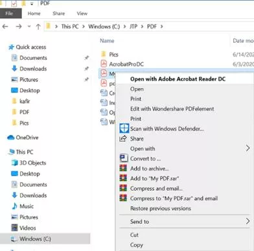
Task: Choose Open in the context menu
Action: coord(137,89)
